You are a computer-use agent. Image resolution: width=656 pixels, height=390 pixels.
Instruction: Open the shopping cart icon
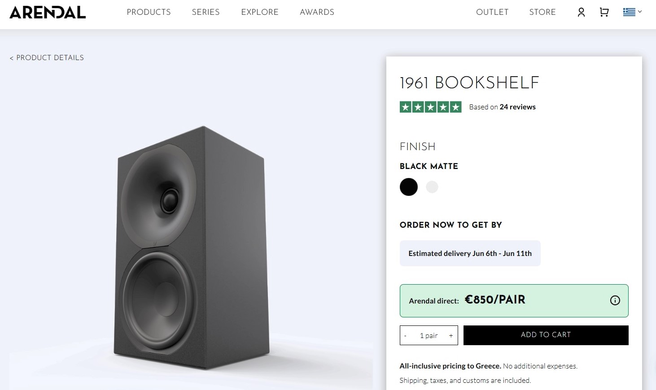point(604,12)
